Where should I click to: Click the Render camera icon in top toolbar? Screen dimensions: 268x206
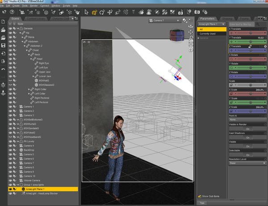[197, 11]
